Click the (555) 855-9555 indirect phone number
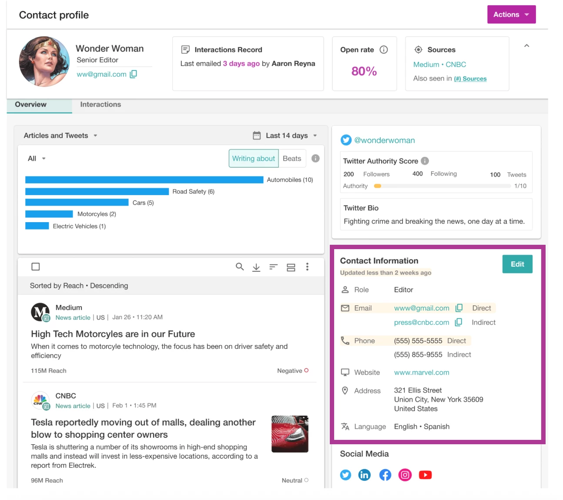Image resolution: width=563 pixels, height=500 pixels. [x=418, y=355]
